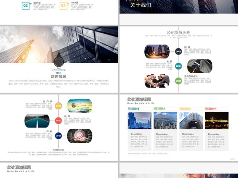Image resolution: width=238 pixels, height=178 pixels.
Task: Open the harbor city photo under 项目描述2
Action: (165, 121)
